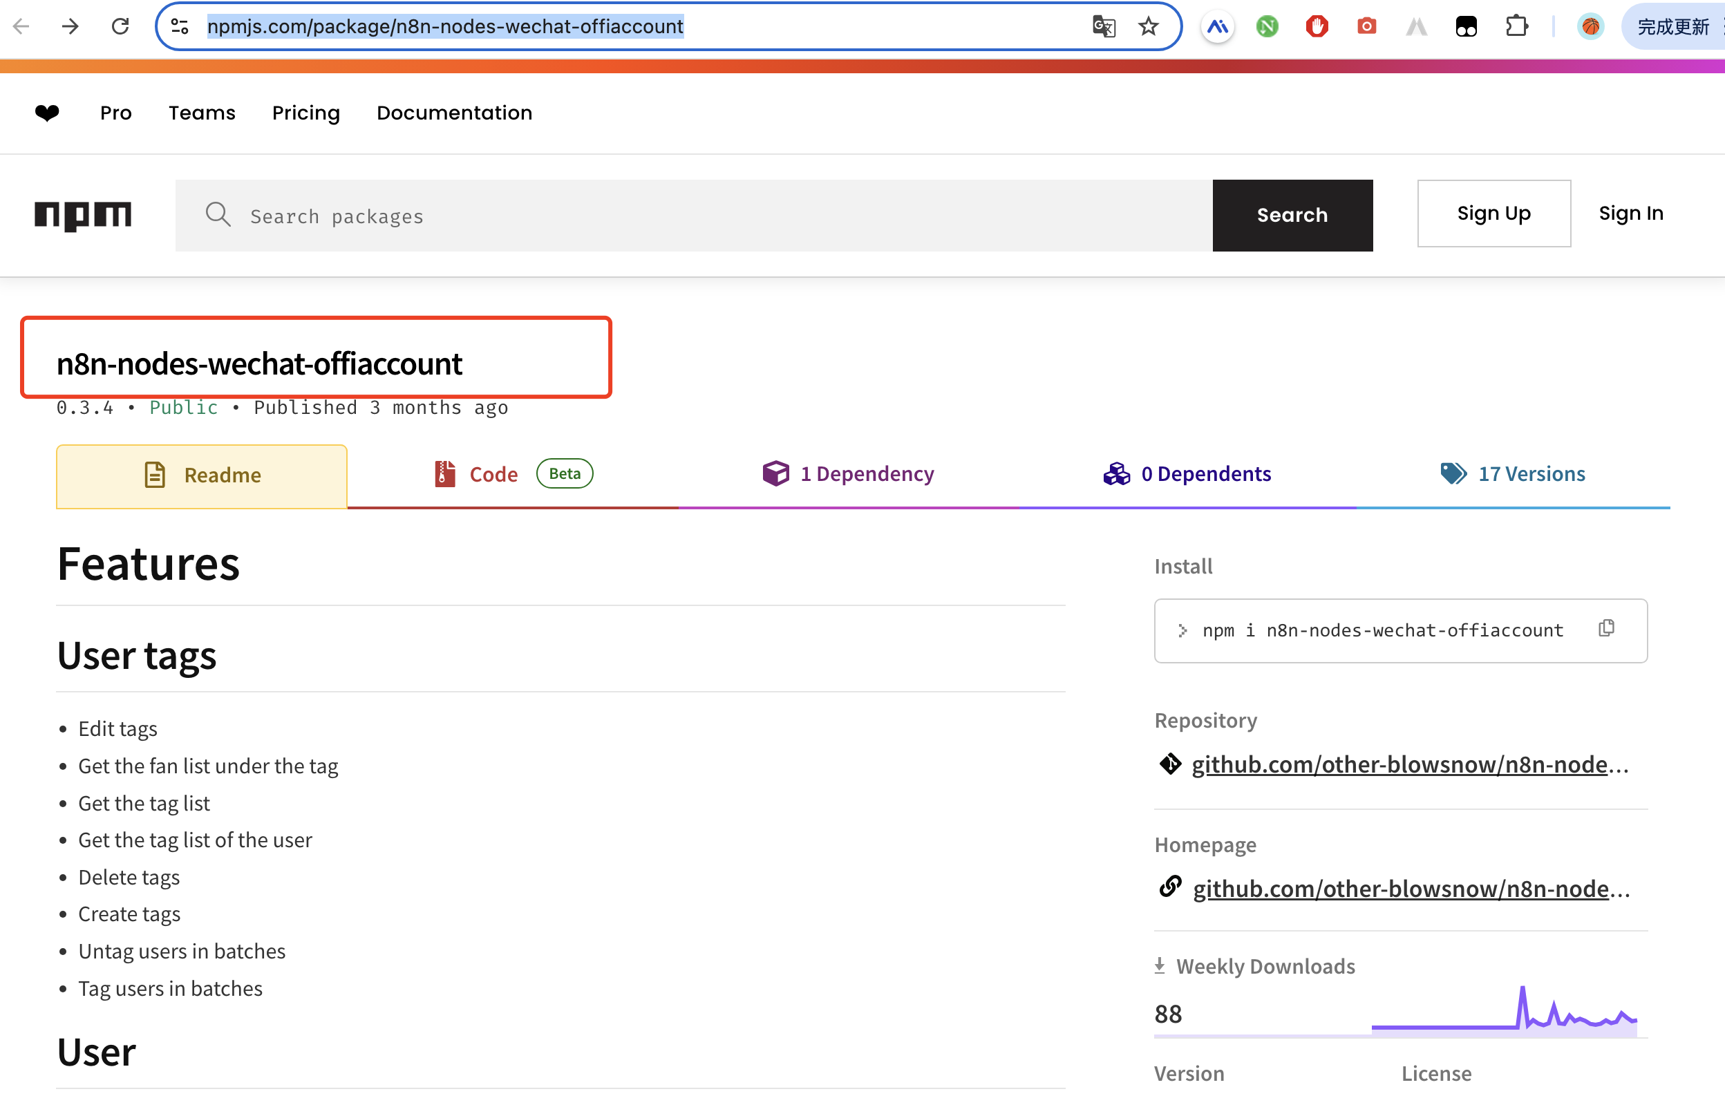Open the Repository GitHub link
Image resolution: width=1725 pixels, height=1096 pixels.
(x=1409, y=764)
